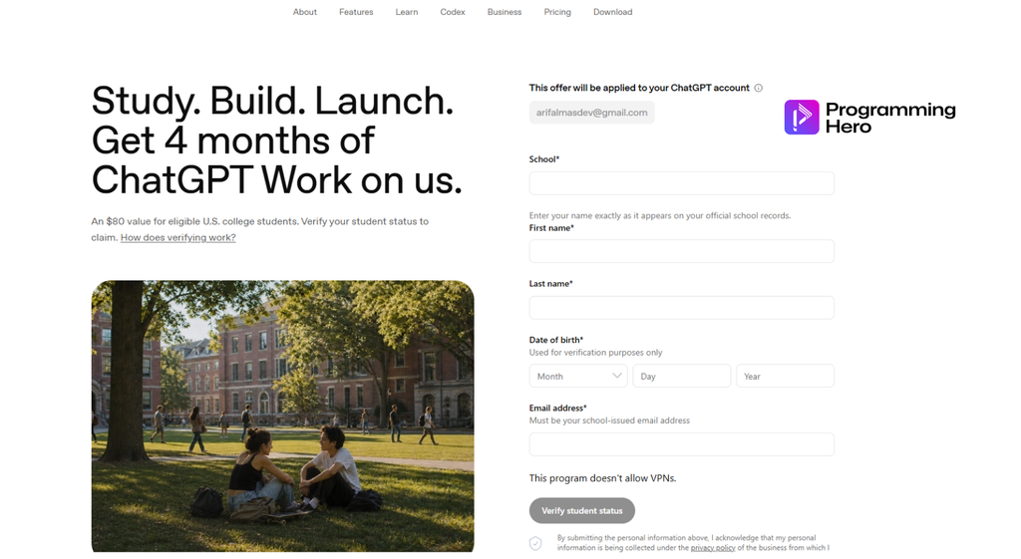The image size is (1021, 559).
Task: Click the 'This program doesn't allow VPNs.' text
Action: (x=602, y=478)
